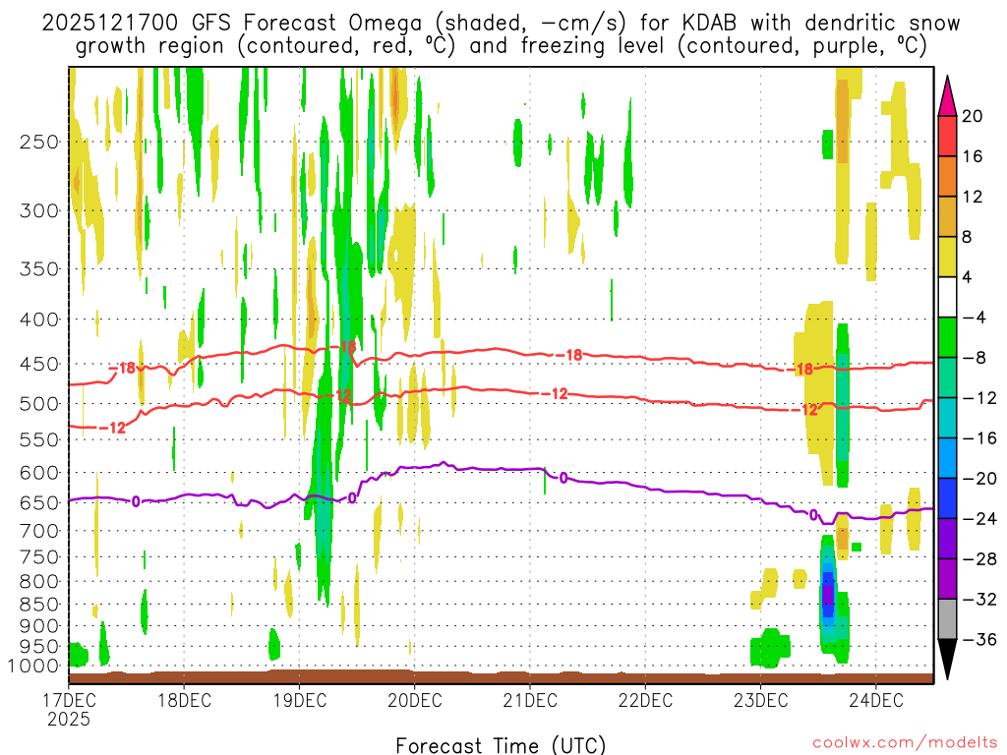This screenshot has width=1007, height=755.
Task: Click the -18 contour label near 17DEC
Action: point(122,368)
